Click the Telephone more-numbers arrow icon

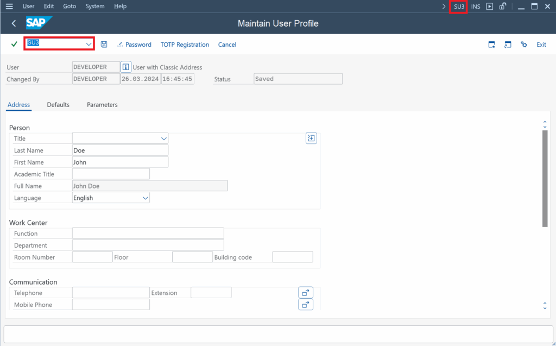(x=306, y=293)
